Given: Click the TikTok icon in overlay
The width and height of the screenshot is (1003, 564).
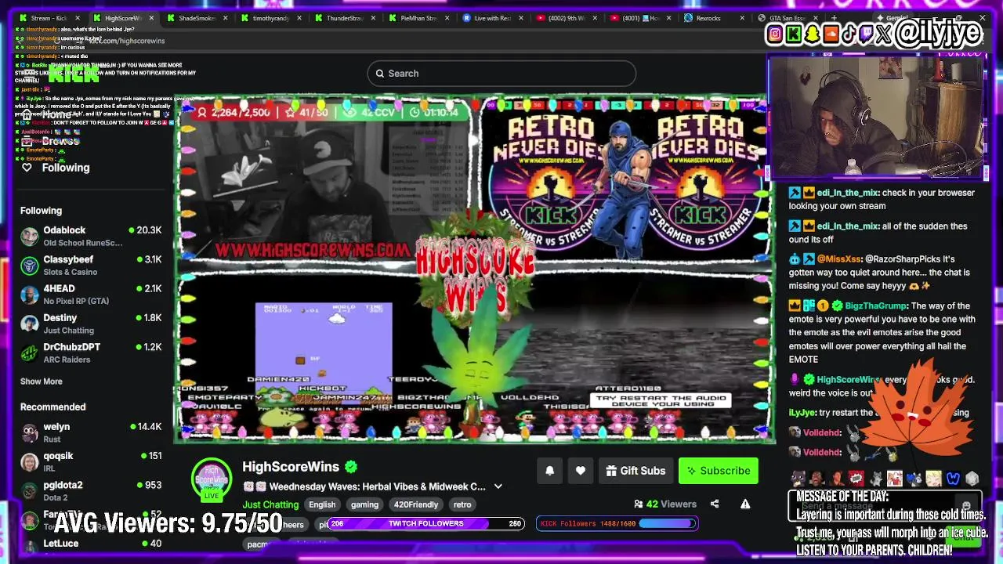Looking at the screenshot, I should [849, 34].
